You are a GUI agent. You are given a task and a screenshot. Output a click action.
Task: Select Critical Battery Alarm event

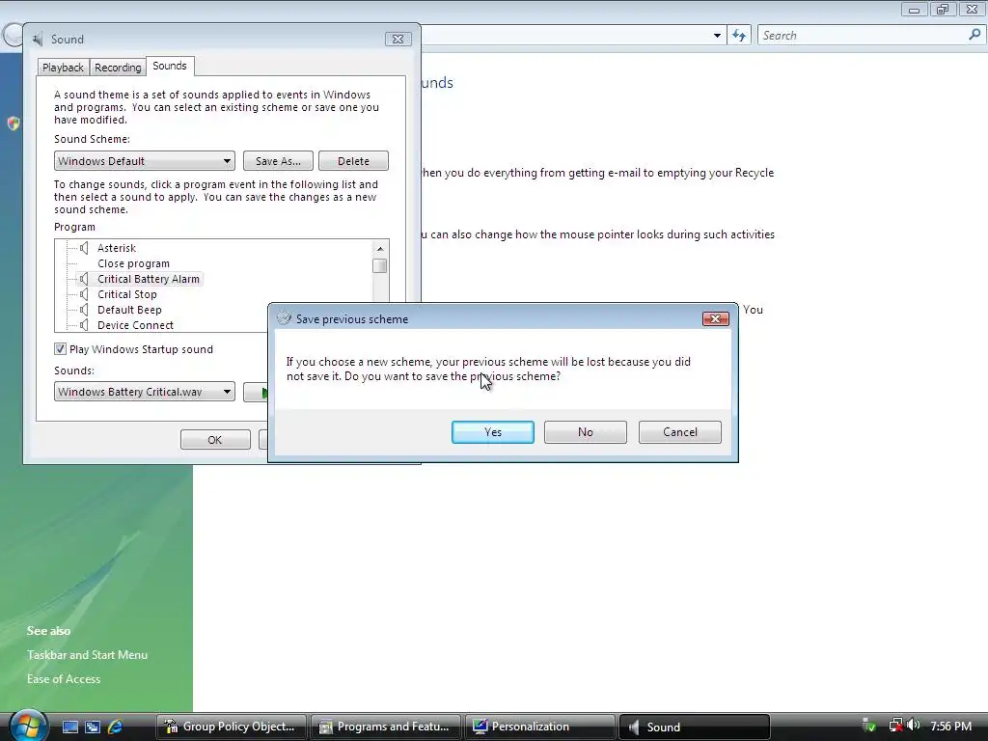[x=148, y=279]
